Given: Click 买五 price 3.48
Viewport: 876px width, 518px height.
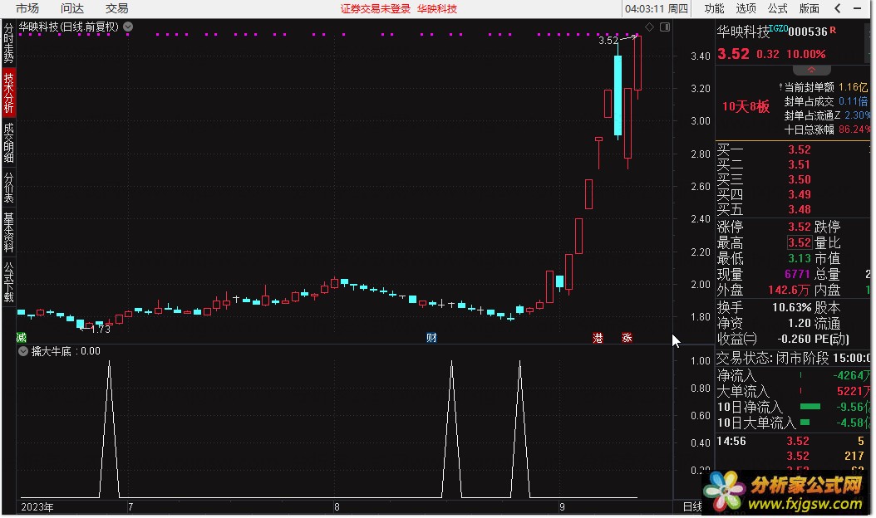Looking at the screenshot, I should point(799,209).
